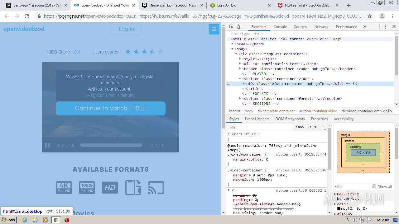399x224 pixels.
Task: Expand the box-sizing computed property
Action: pyautogui.click(x=335, y=194)
